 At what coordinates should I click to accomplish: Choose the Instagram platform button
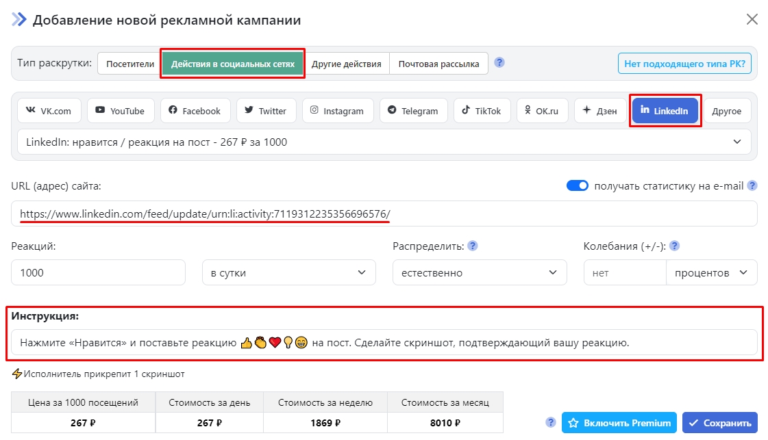[x=337, y=111]
